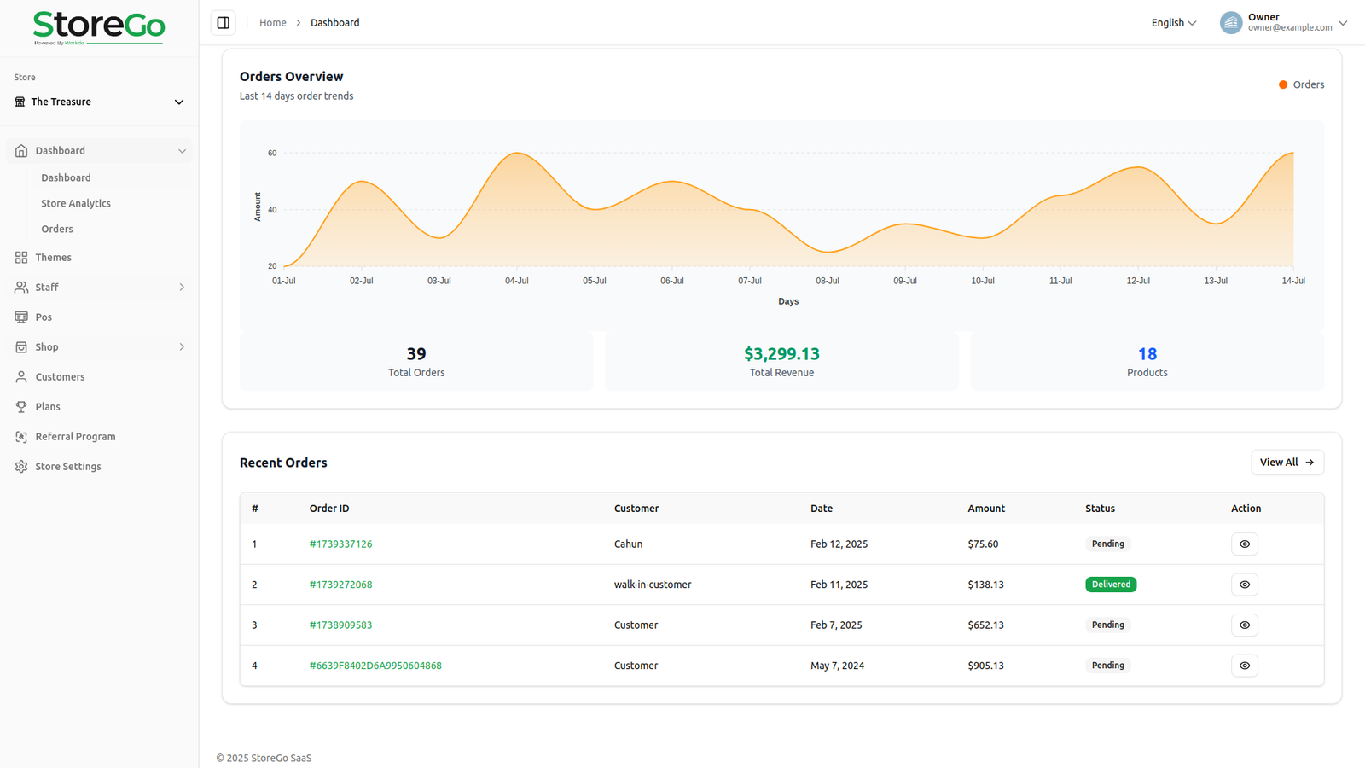The image size is (1365, 768).
Task: View walk-in-customer order using eye icon
Action: (x=1244, y=585)
